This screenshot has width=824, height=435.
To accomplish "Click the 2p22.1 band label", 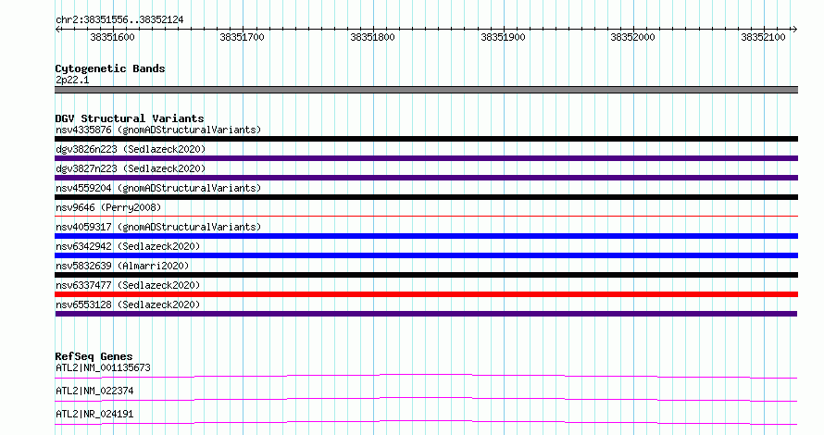I will [x=72, y=80].
